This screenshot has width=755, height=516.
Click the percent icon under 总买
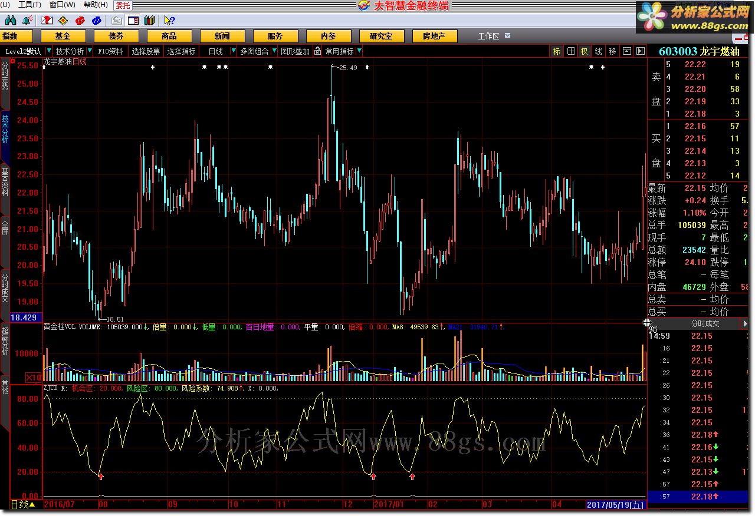[x=654, y=329]
